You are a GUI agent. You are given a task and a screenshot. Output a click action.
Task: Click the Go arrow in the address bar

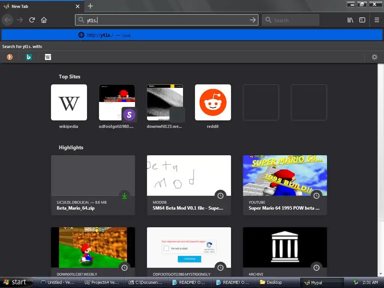click(252, 20)
